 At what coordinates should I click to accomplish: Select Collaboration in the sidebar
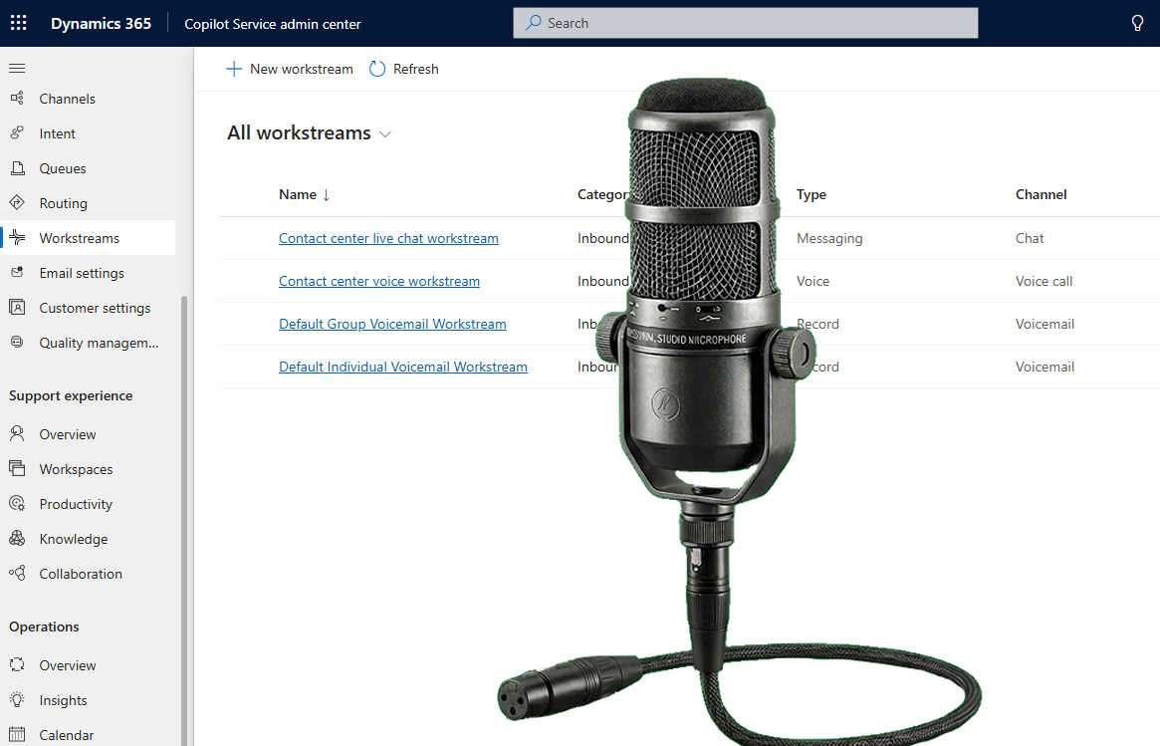81,574
